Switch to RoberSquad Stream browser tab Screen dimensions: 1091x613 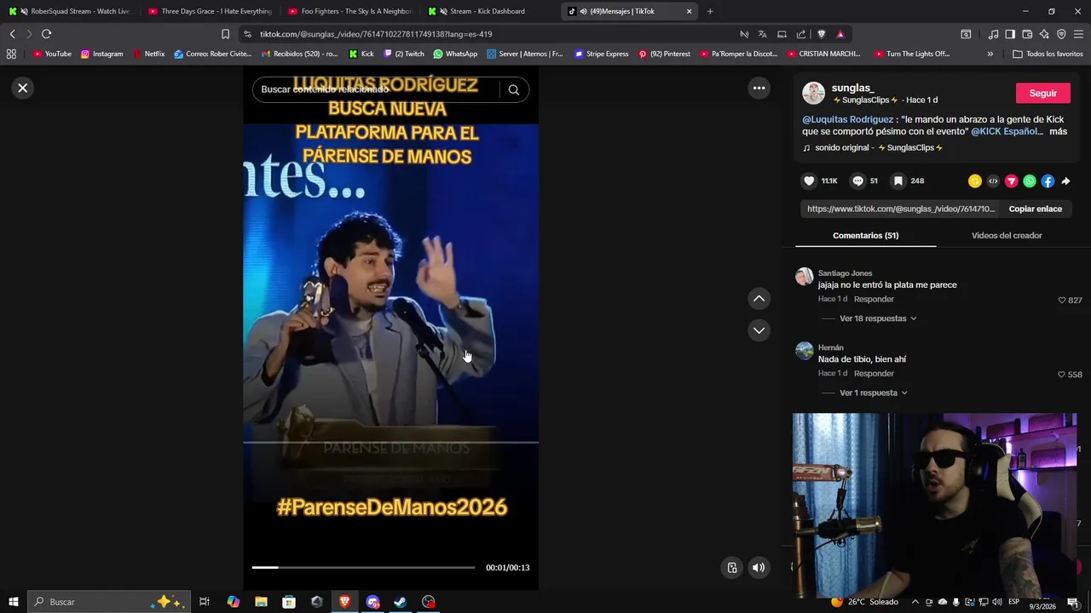70,11
